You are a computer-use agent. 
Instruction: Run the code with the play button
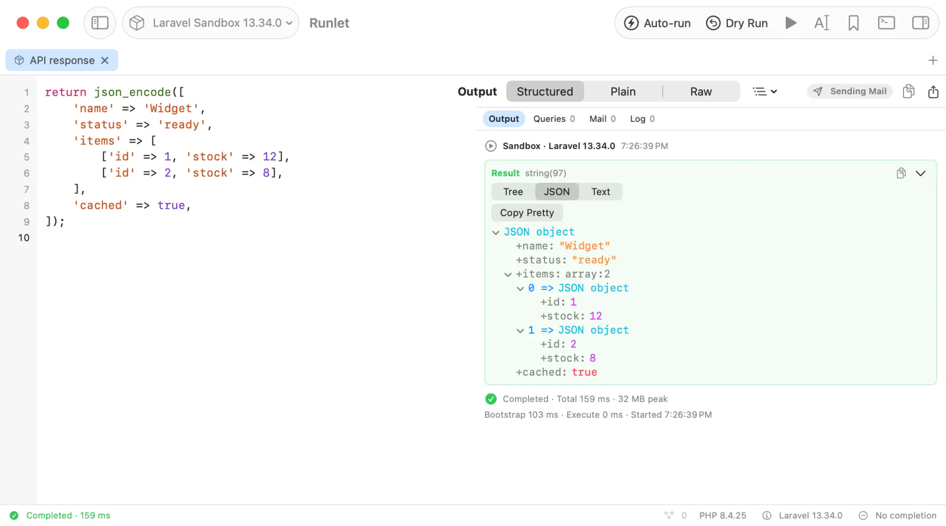791,23
